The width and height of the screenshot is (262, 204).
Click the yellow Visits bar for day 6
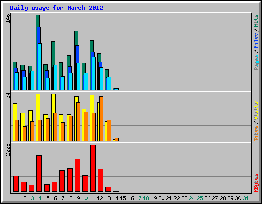[53, 104]
